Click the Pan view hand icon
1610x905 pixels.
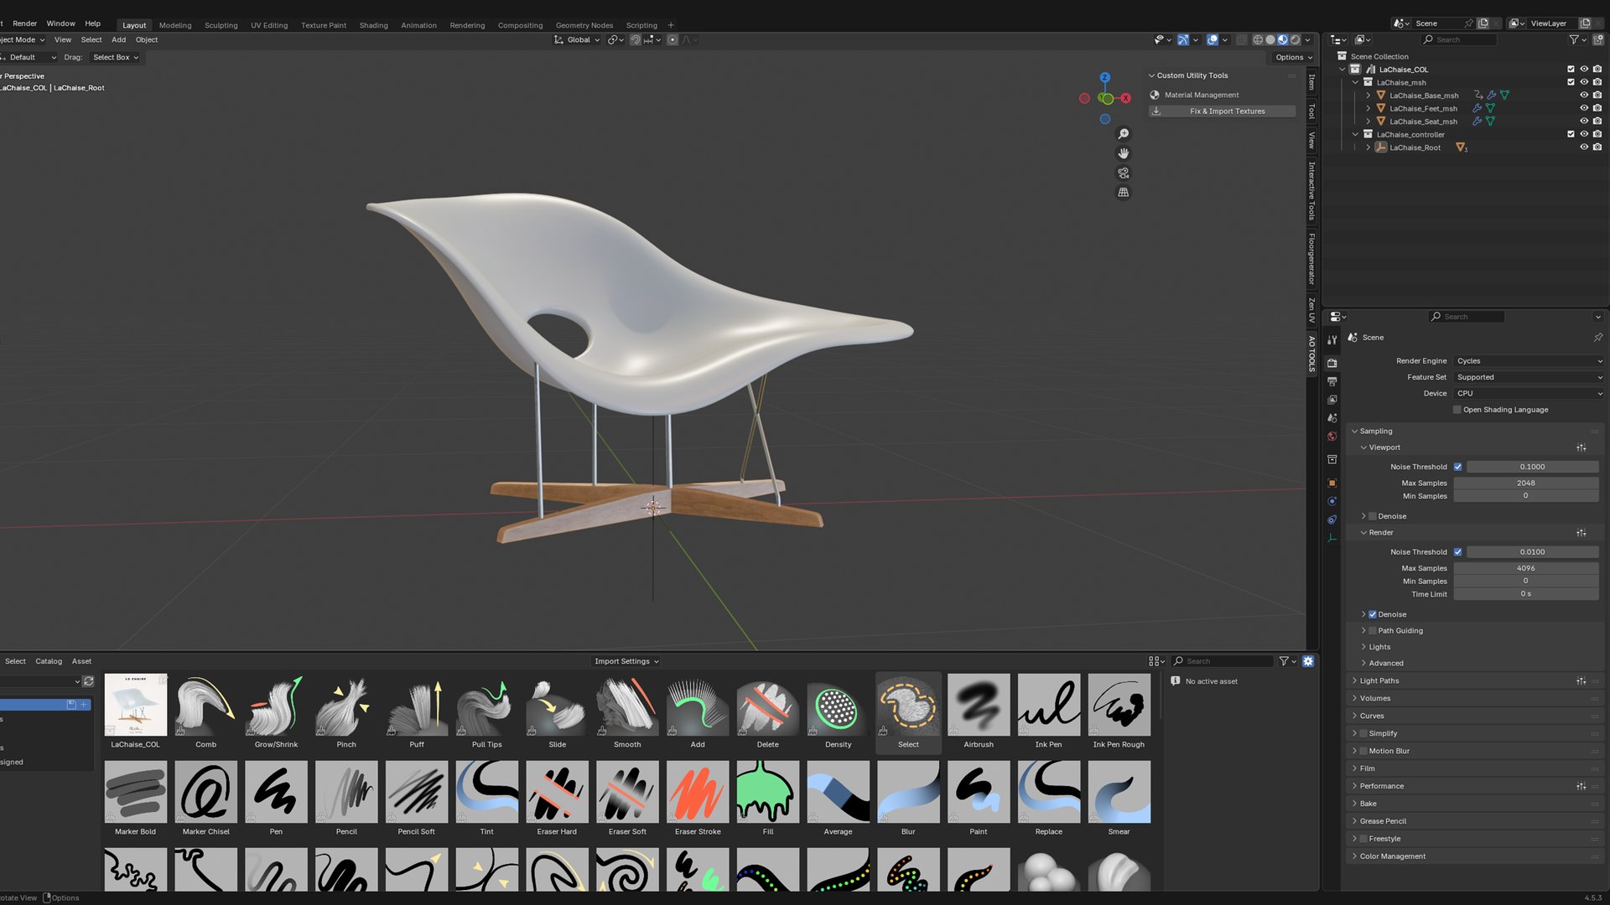pos(1124,153)
